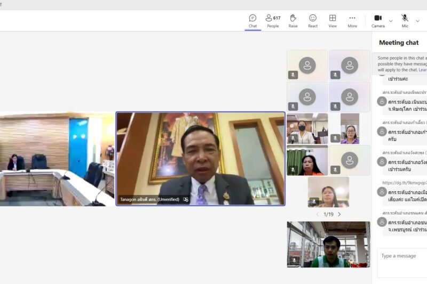The image size is (427, 284).
Task: Click the avatar next to the เพชรบูรณ์ message
Action: point(382,222)
